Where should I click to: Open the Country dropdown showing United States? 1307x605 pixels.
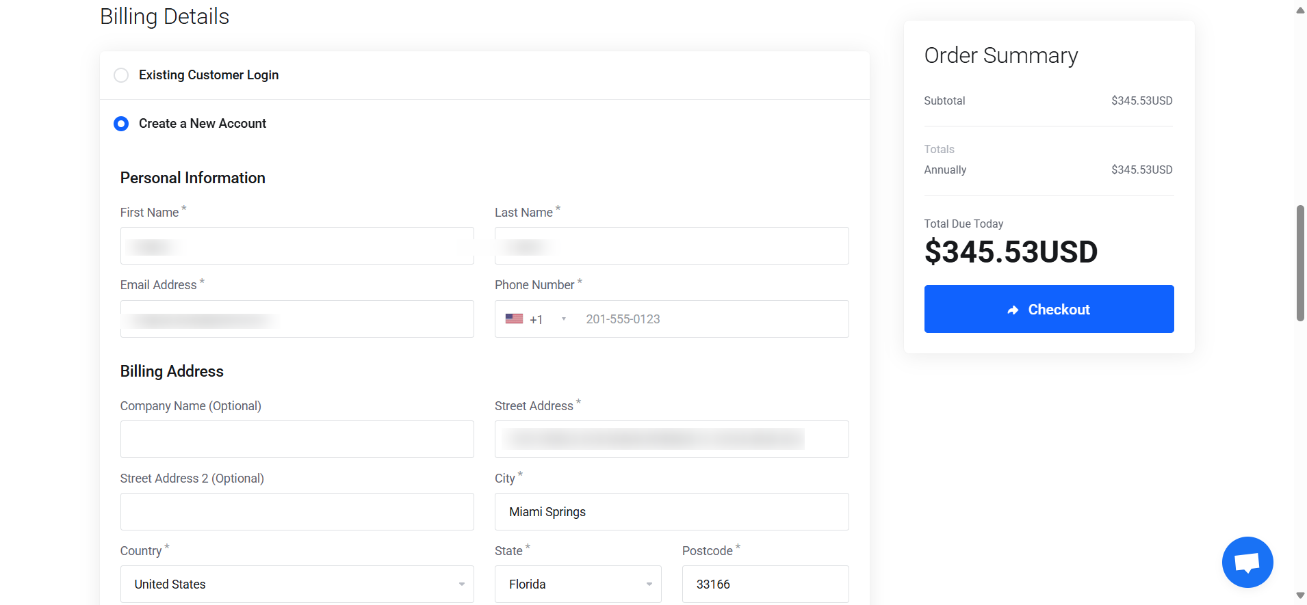(297, 584)
